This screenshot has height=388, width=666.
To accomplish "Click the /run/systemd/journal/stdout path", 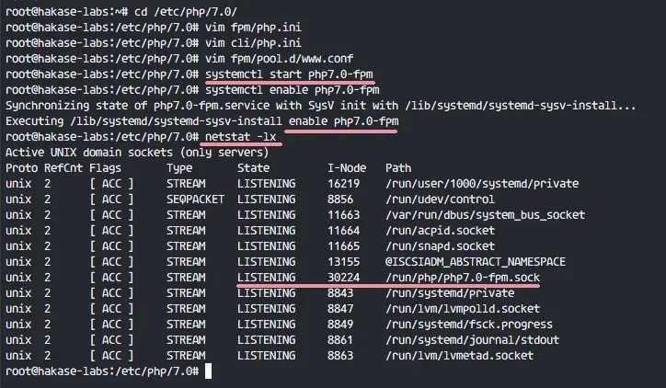I will pyautogui.click(x=472, y=340).
